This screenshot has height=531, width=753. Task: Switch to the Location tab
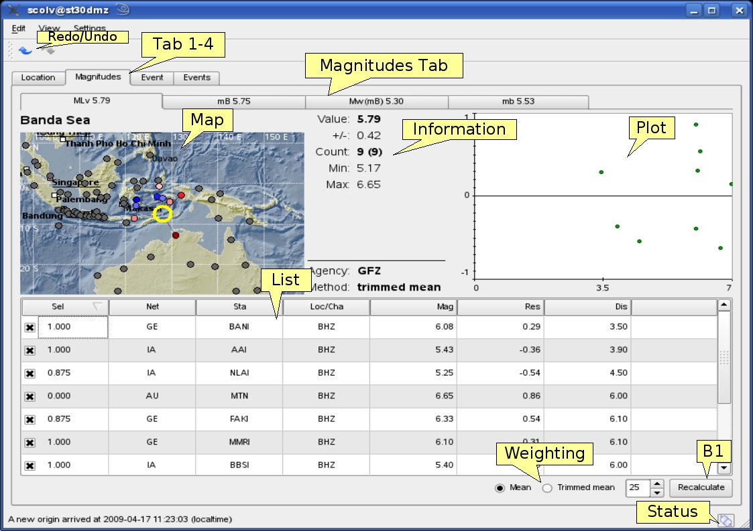[38, 78]
